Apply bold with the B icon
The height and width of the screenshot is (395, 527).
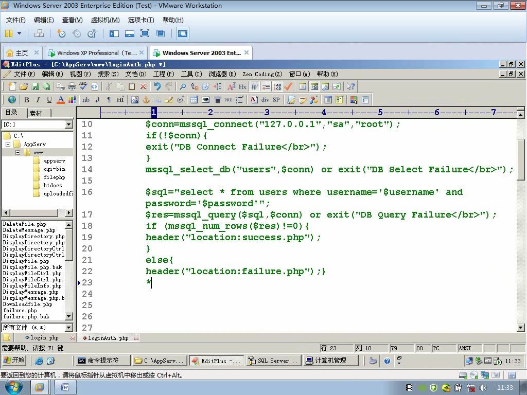click(x=27, y=100)
